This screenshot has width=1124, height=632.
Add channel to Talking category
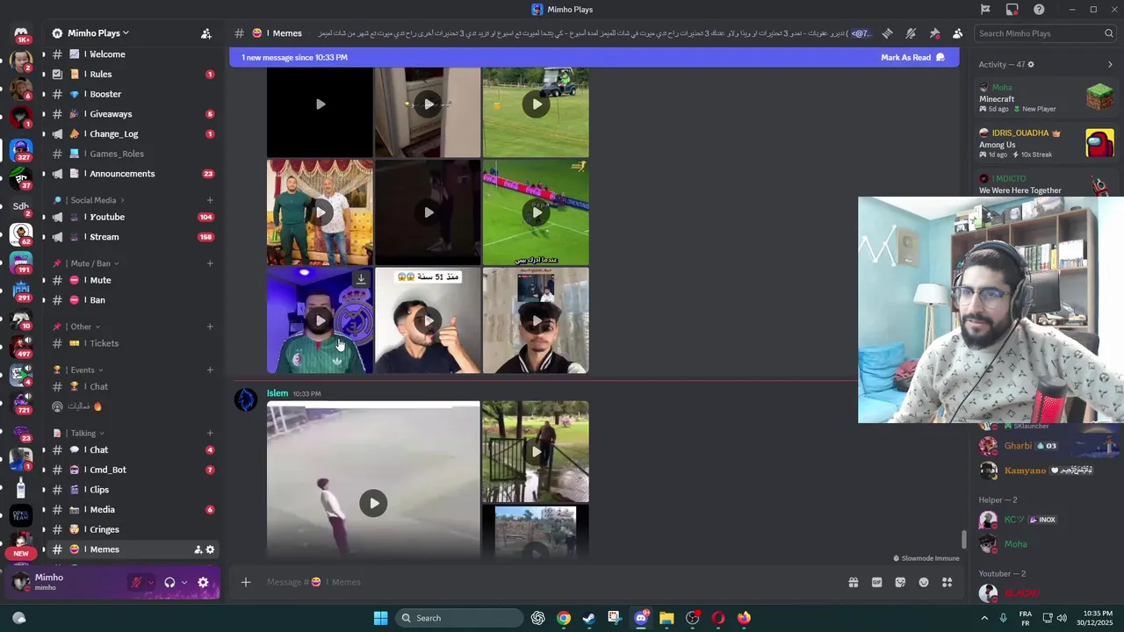(x=210, y=433)
